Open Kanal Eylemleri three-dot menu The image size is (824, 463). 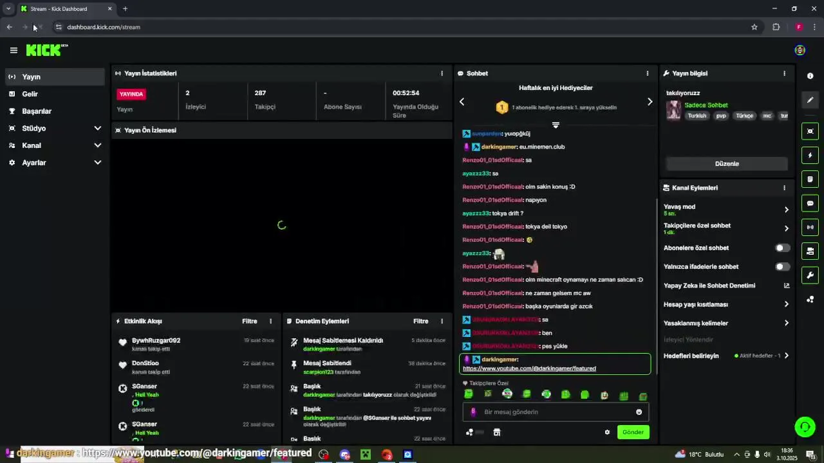pyautogui.click(x=784, y=188)
